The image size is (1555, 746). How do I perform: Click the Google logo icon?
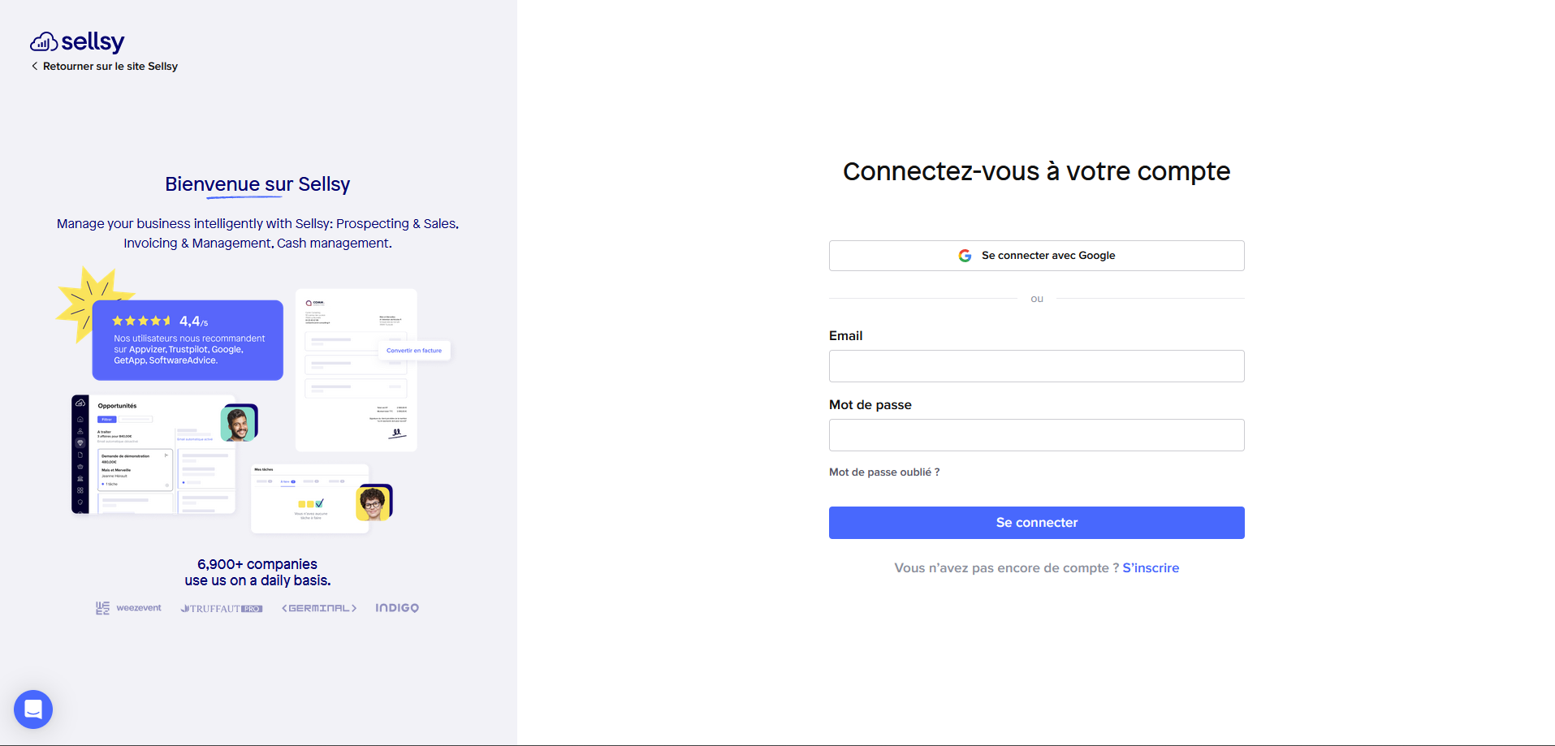click(965, 256)
